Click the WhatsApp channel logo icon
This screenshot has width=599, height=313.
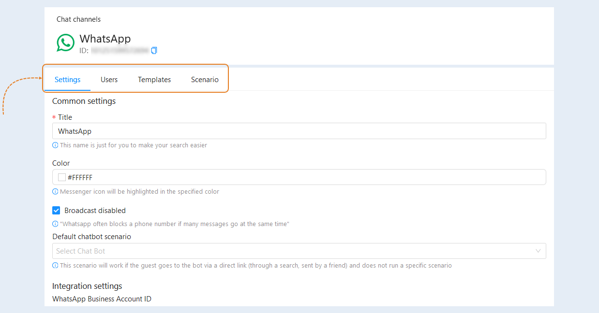[x=65, y=43]
